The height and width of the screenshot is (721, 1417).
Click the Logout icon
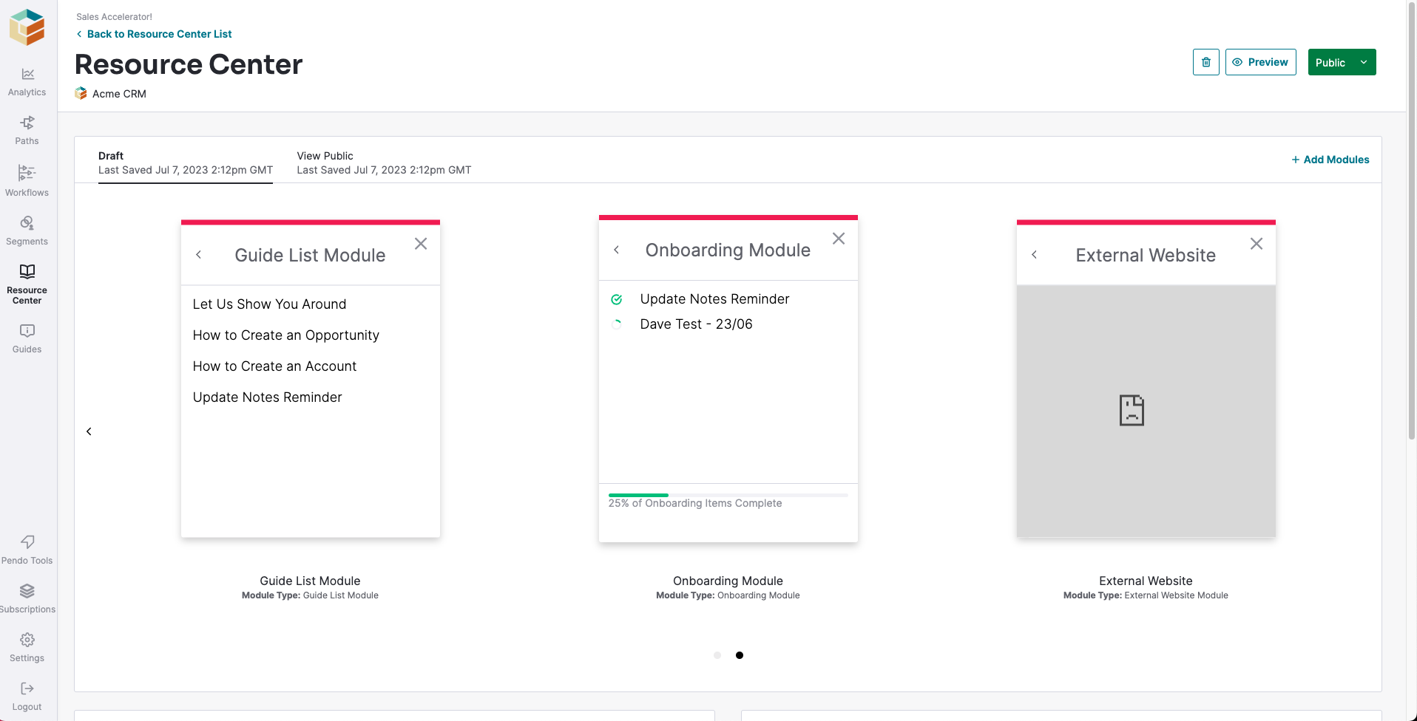click(x=27, y=688)
